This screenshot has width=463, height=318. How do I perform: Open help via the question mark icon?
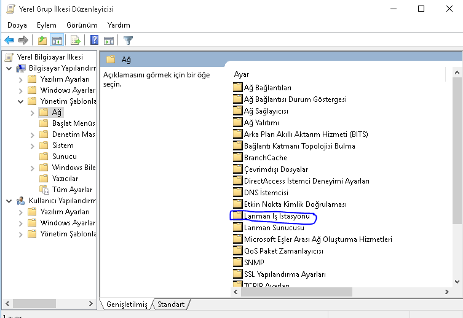pos(94,40)
